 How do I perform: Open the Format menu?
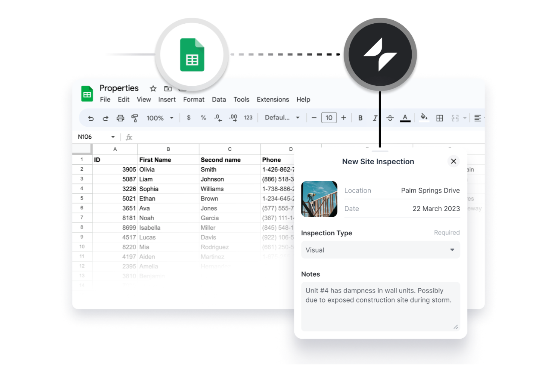(193, 99)
